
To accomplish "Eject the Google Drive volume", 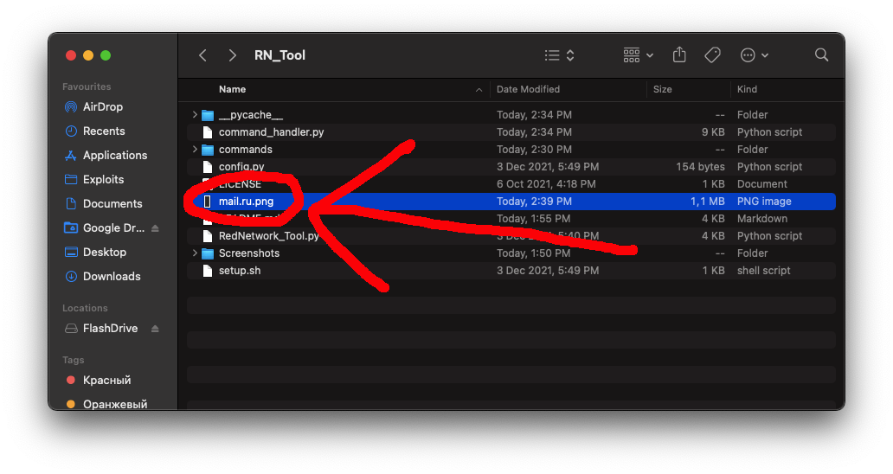I will (155, 228).
